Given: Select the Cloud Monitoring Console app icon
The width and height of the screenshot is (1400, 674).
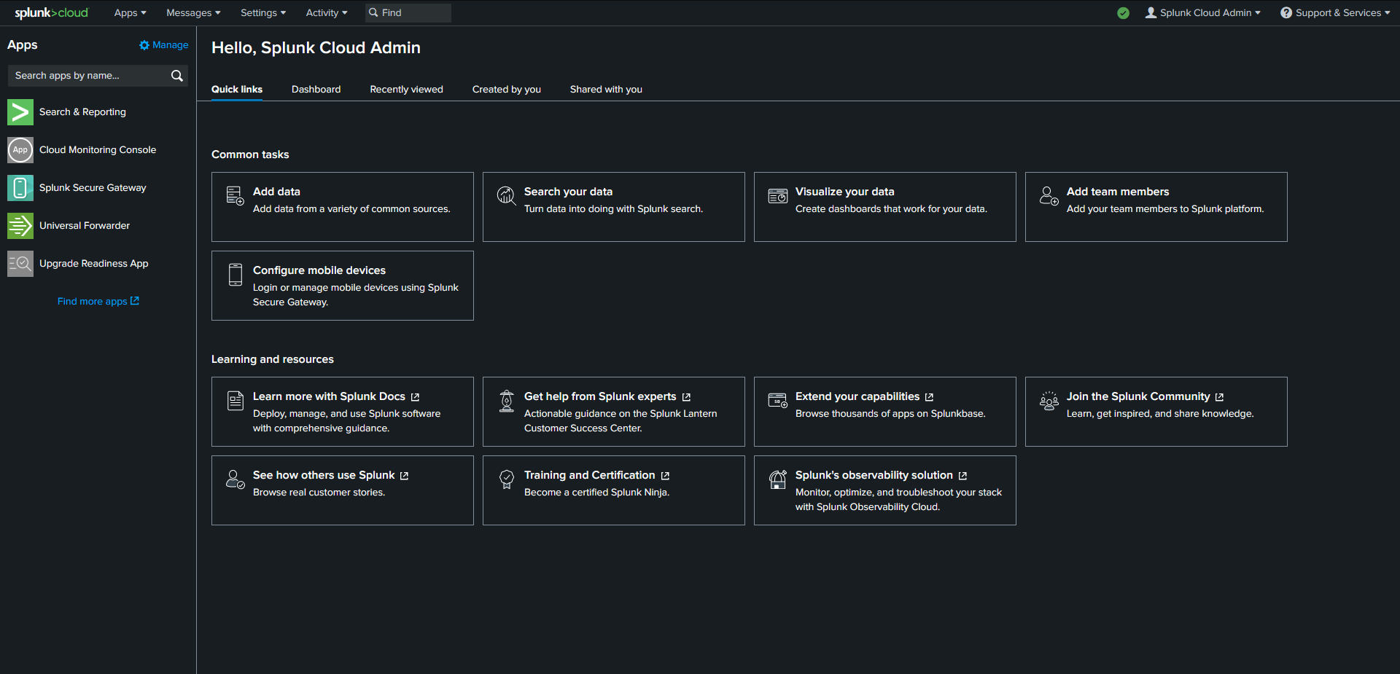Looking at the screenshot, I should coord(20,150).
